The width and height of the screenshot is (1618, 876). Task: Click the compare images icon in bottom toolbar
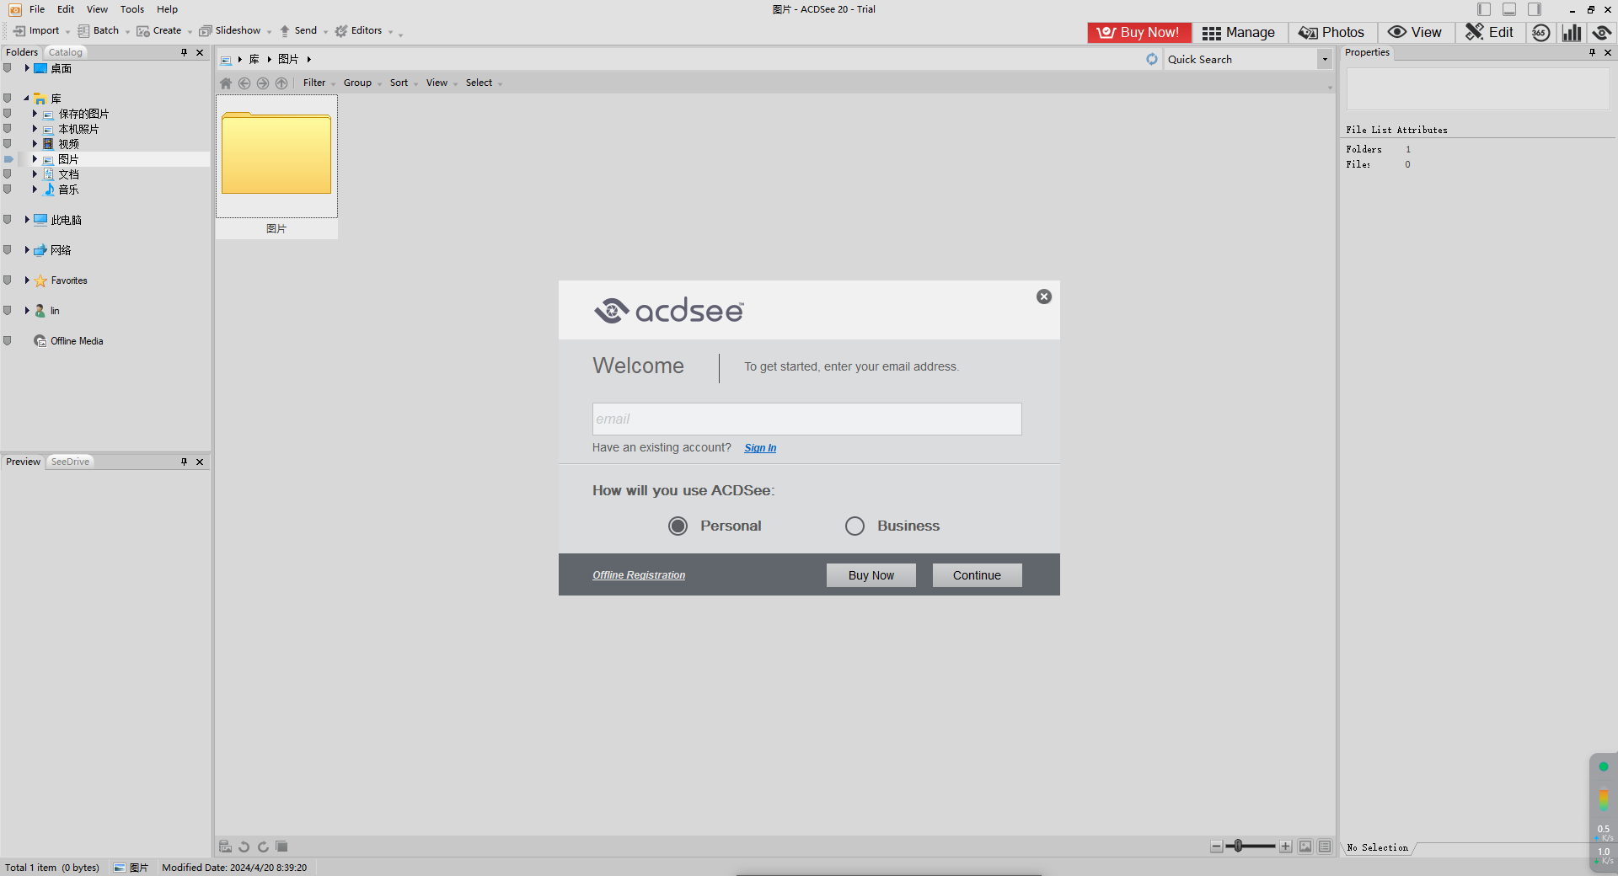click(x=281, y=847)
